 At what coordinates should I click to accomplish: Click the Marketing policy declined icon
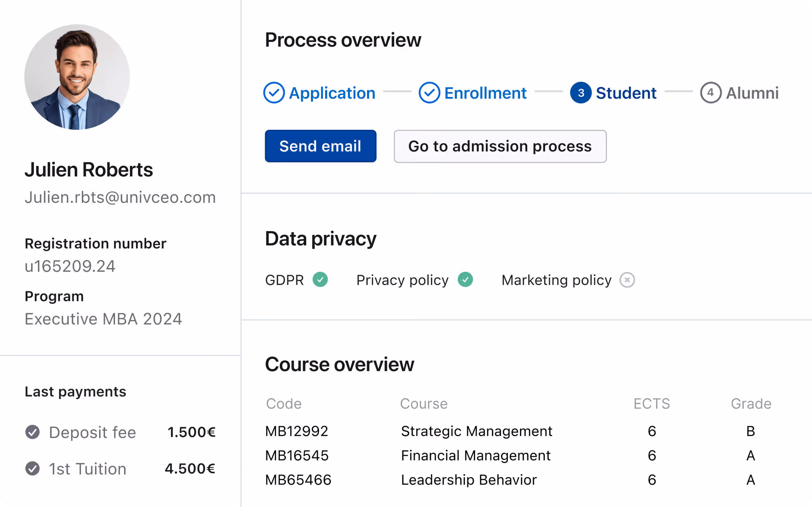click(628, 279)
